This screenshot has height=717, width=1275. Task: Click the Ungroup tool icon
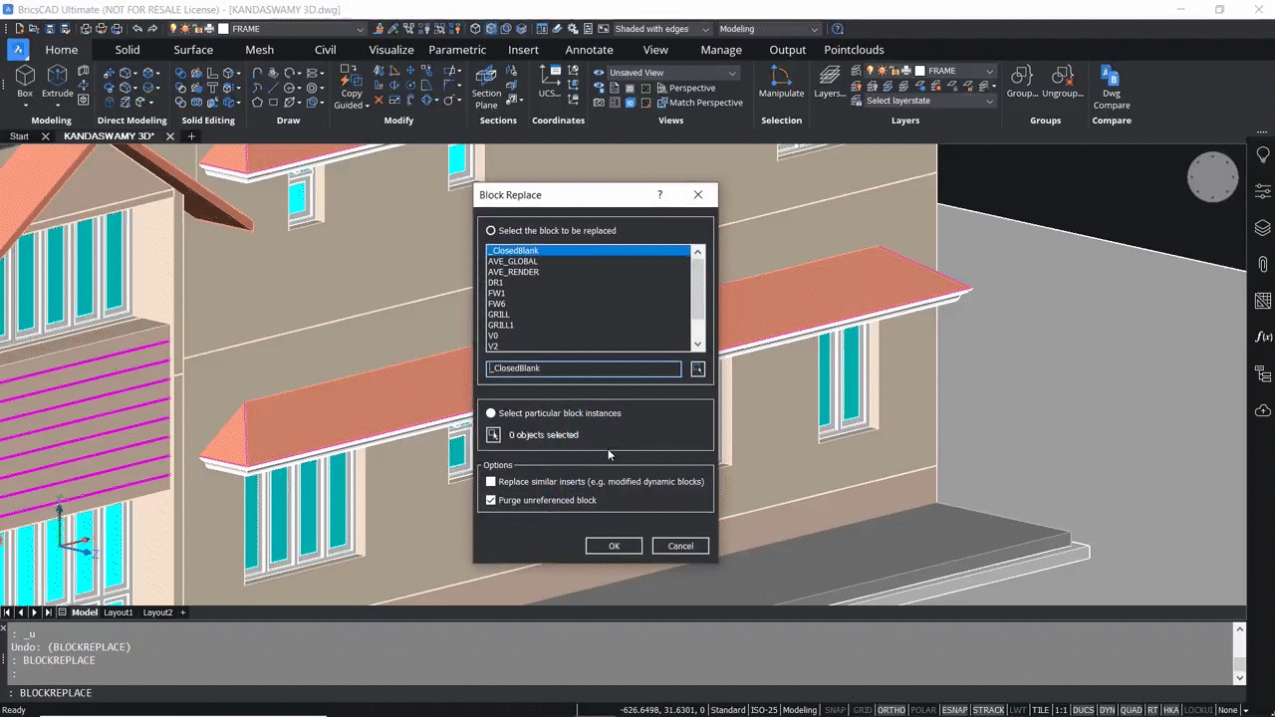click(x=1063, y=82)
